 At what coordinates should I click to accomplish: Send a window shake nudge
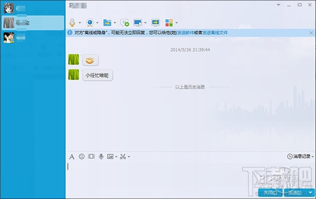(x=91, y=156)
